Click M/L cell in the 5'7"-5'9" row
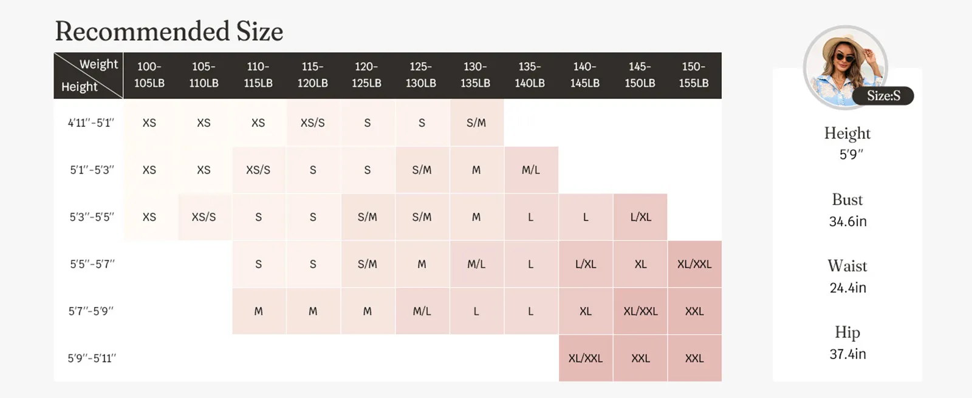This screenshot has width=972, height=398. 422,311
